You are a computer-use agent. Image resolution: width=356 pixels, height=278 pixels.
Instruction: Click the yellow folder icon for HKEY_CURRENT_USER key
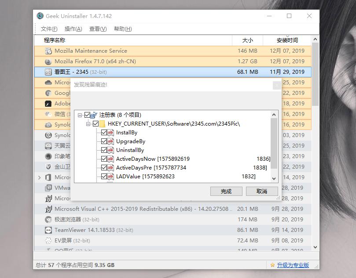point(103,124)
